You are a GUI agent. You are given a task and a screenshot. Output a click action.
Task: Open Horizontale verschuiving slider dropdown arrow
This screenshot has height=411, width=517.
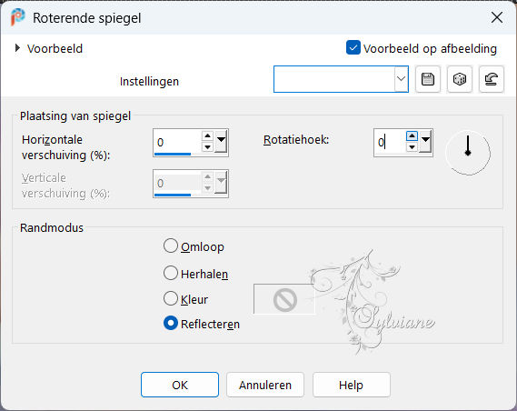221,142
